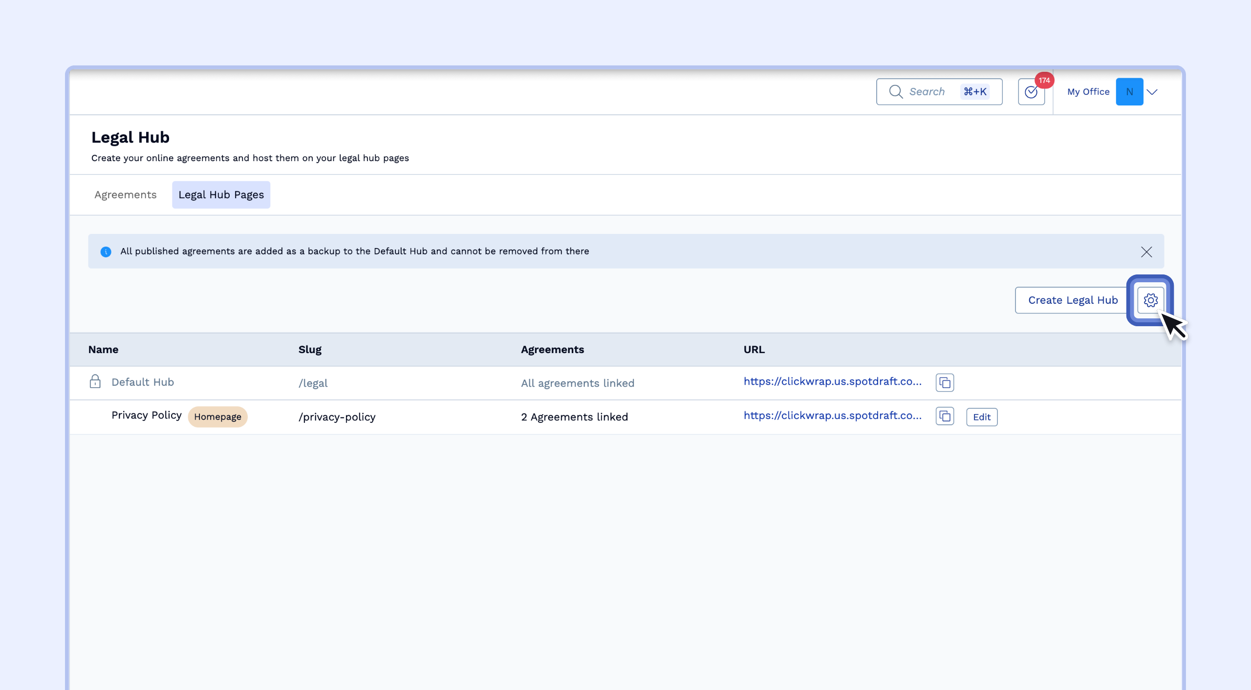Open Legal Hub settings gear icon
1251x690 pixels.
[1150, 300]
